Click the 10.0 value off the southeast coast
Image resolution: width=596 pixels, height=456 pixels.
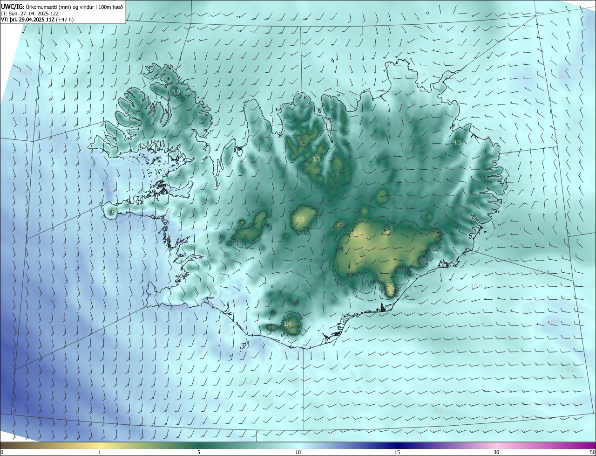476,286
